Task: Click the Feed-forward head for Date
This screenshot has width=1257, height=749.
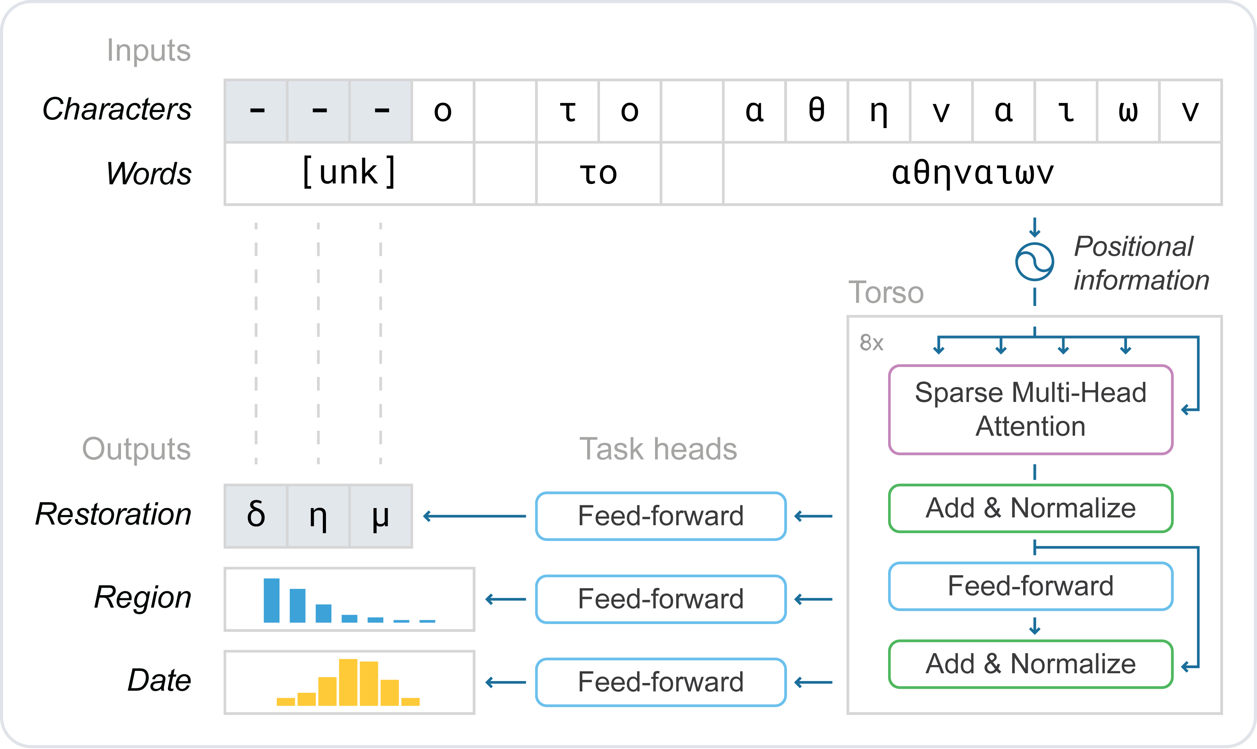Action: pos(661,682)
